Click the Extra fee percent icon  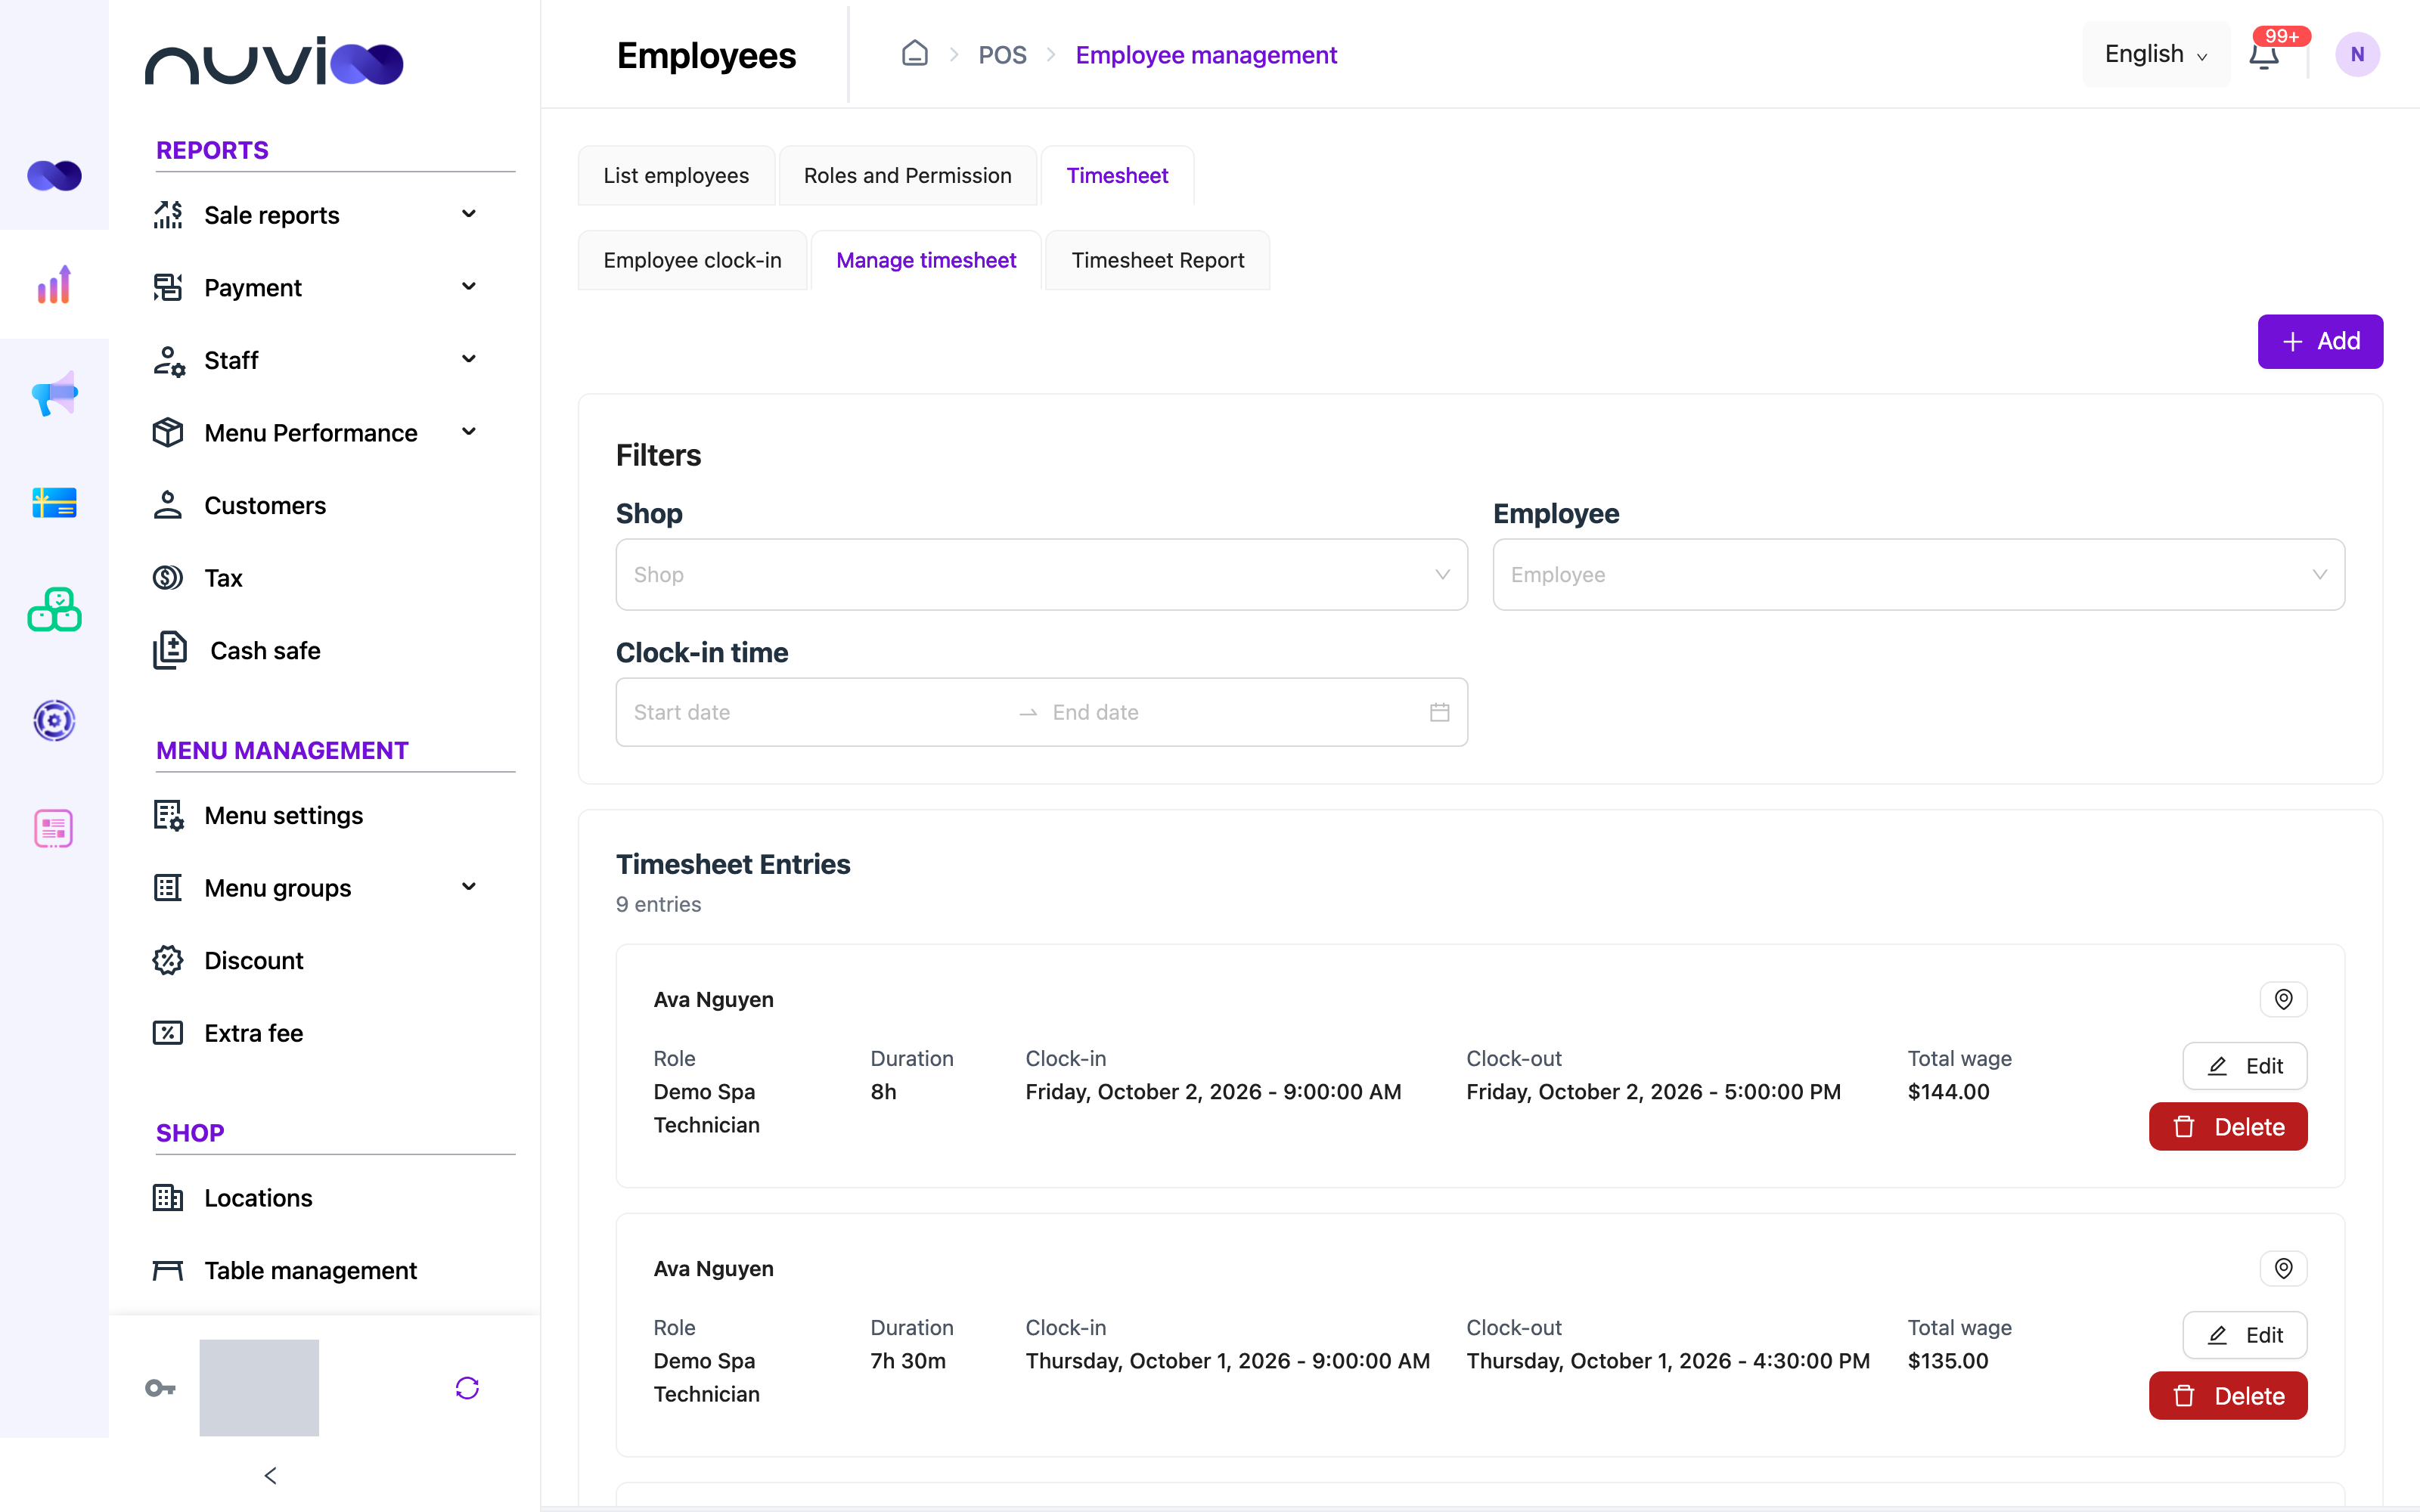tap(168, 1032)
